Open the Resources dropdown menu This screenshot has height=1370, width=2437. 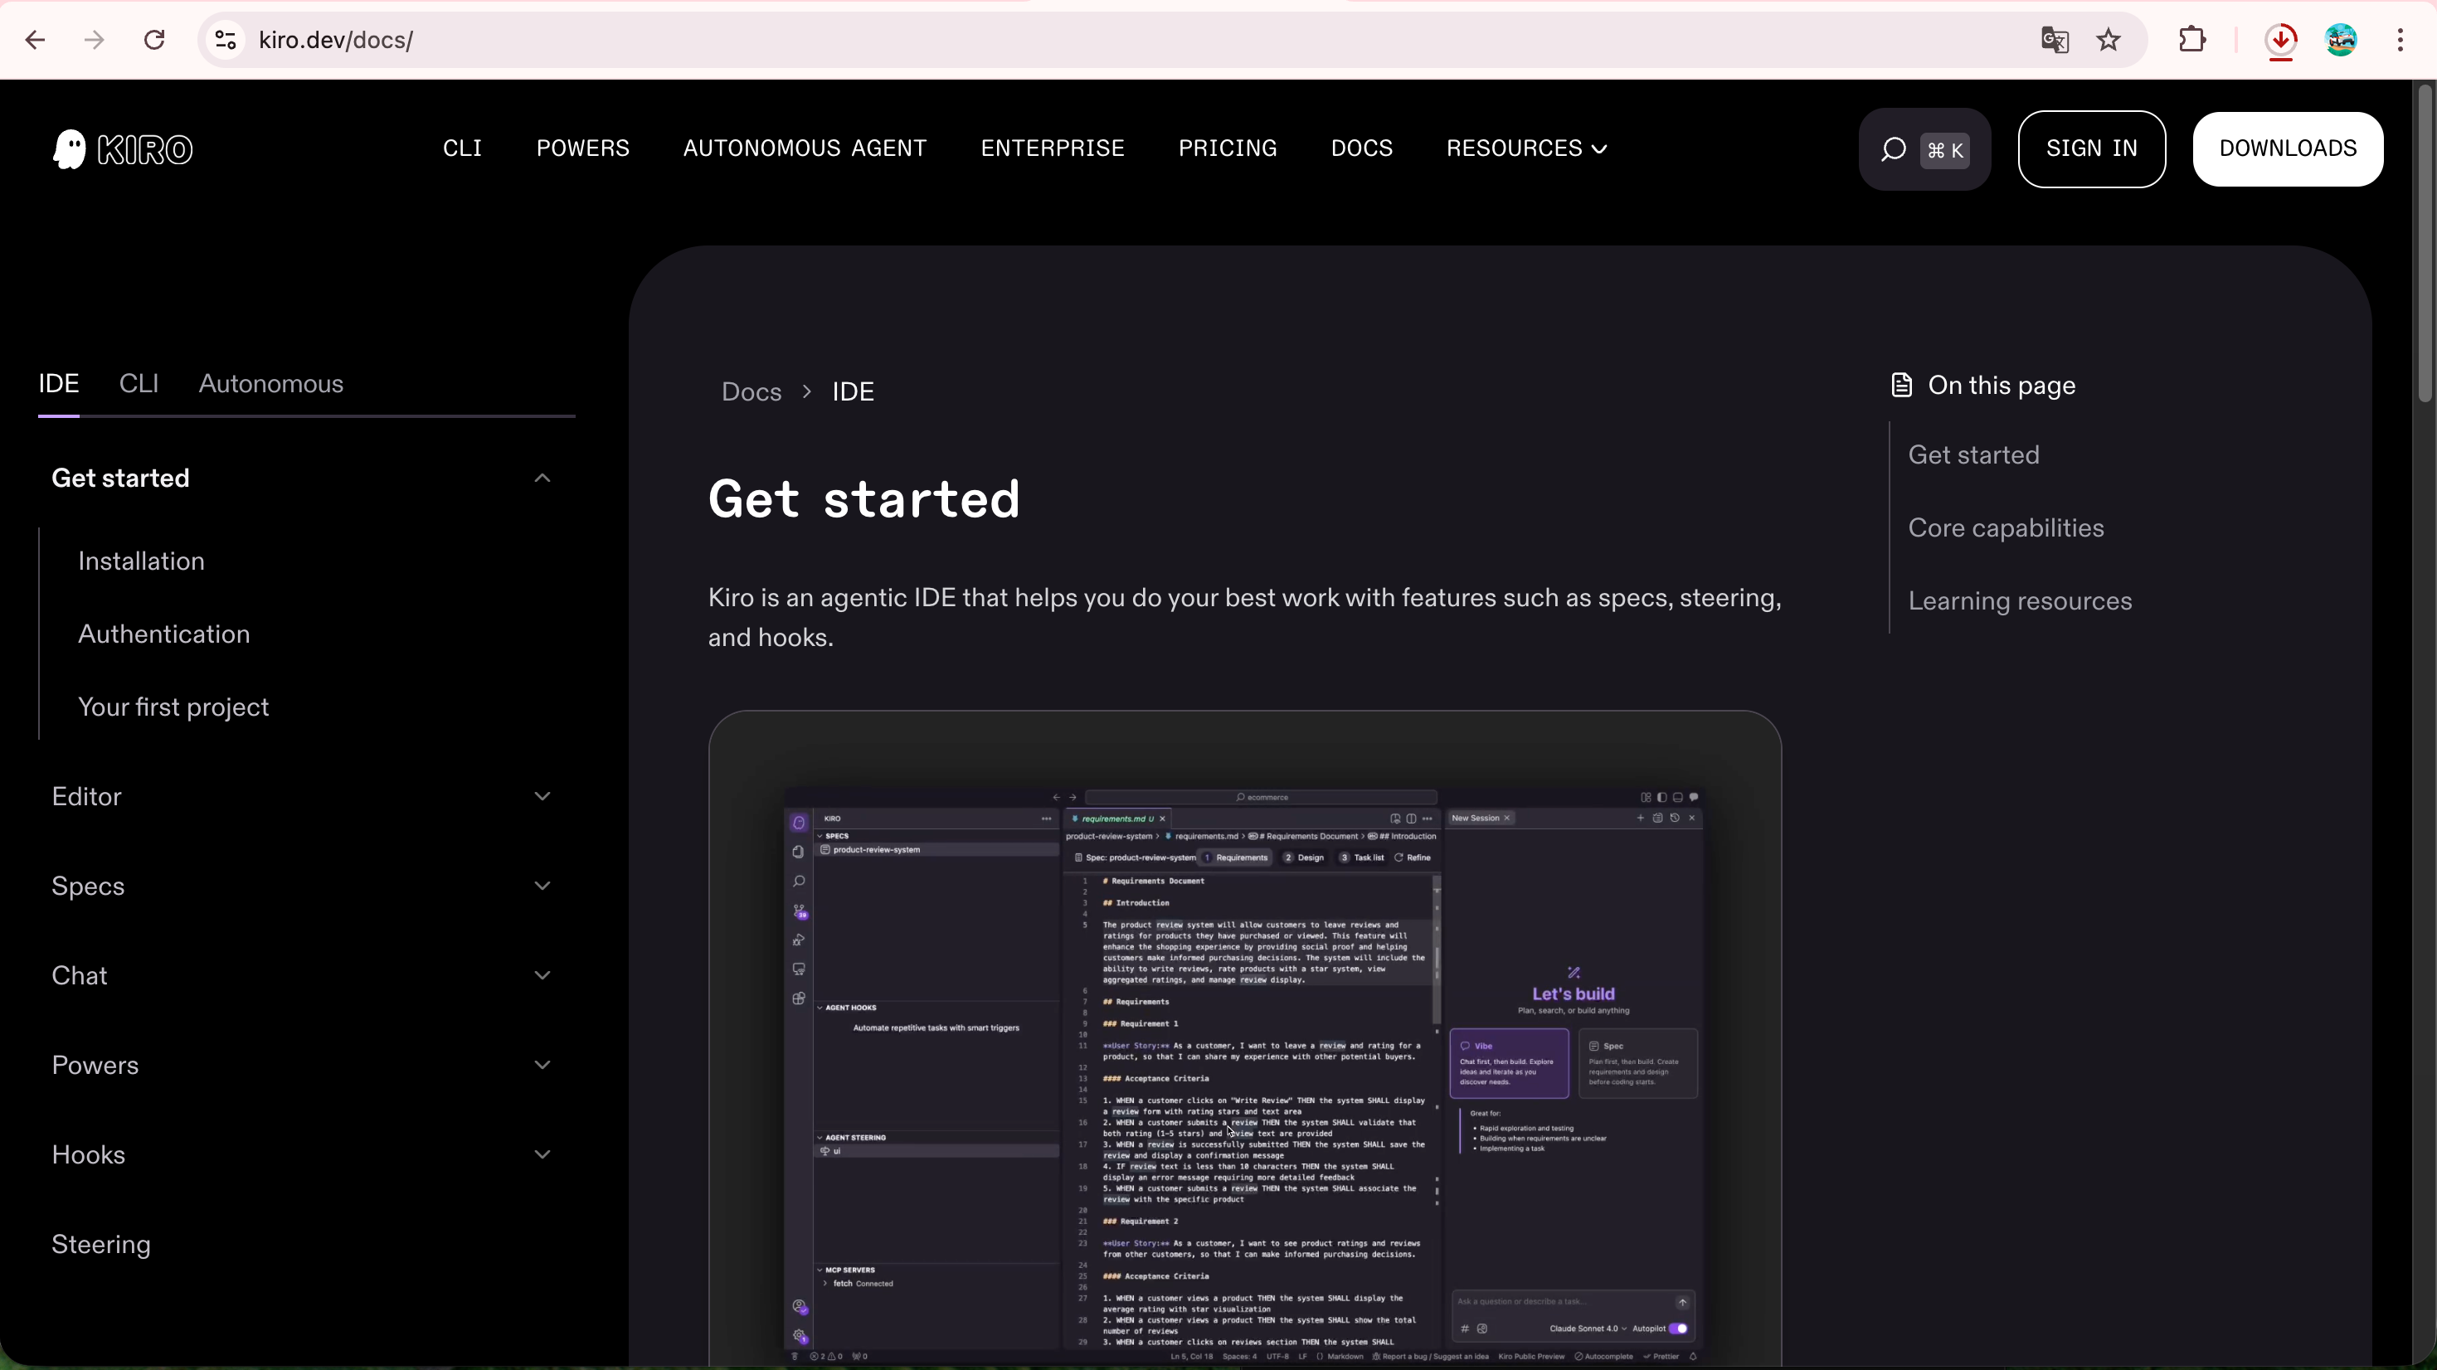pos(1526,148)
